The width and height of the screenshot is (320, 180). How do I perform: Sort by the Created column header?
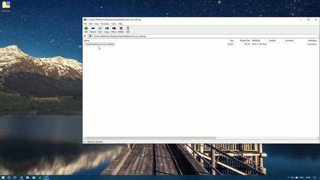click(272, 40)
